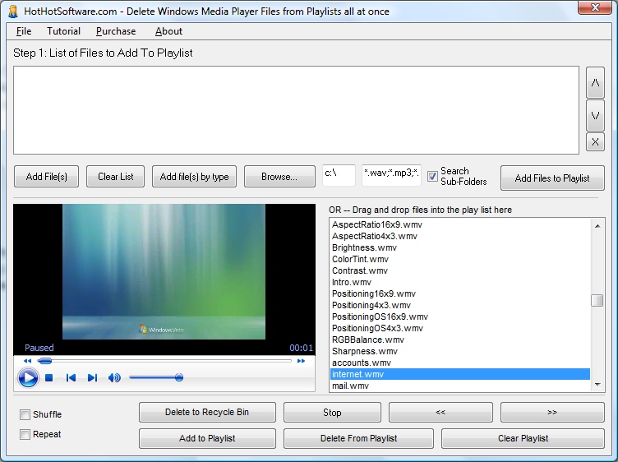The image size is (618, 462).
Task: Remove selected file with X button
Action: click(595, 142)
